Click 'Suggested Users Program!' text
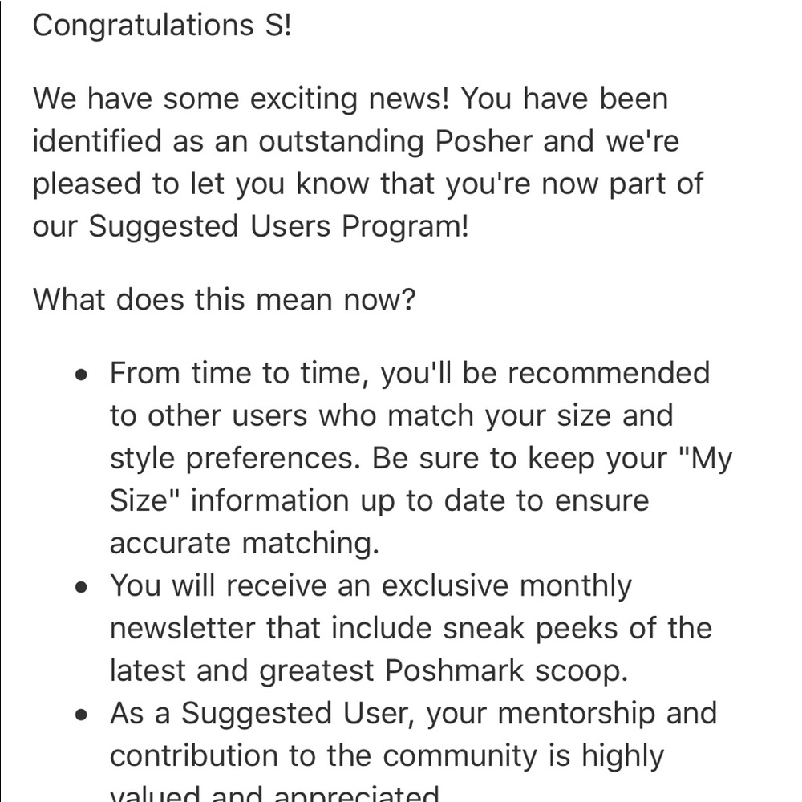 278,226
